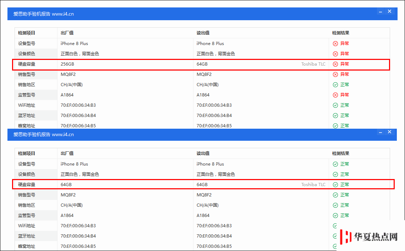Viewport: 405px width, 251px height.
Task: Click 硬盘容量 label in lower report
Action: click(27, 185)
